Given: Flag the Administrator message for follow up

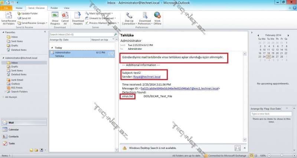Looking at the screenshot, I should coord(112,54).
